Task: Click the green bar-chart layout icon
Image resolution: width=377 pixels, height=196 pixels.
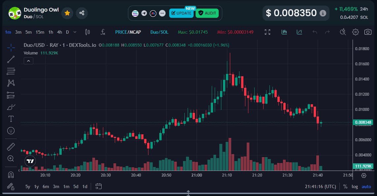Action: pos(284,32)
